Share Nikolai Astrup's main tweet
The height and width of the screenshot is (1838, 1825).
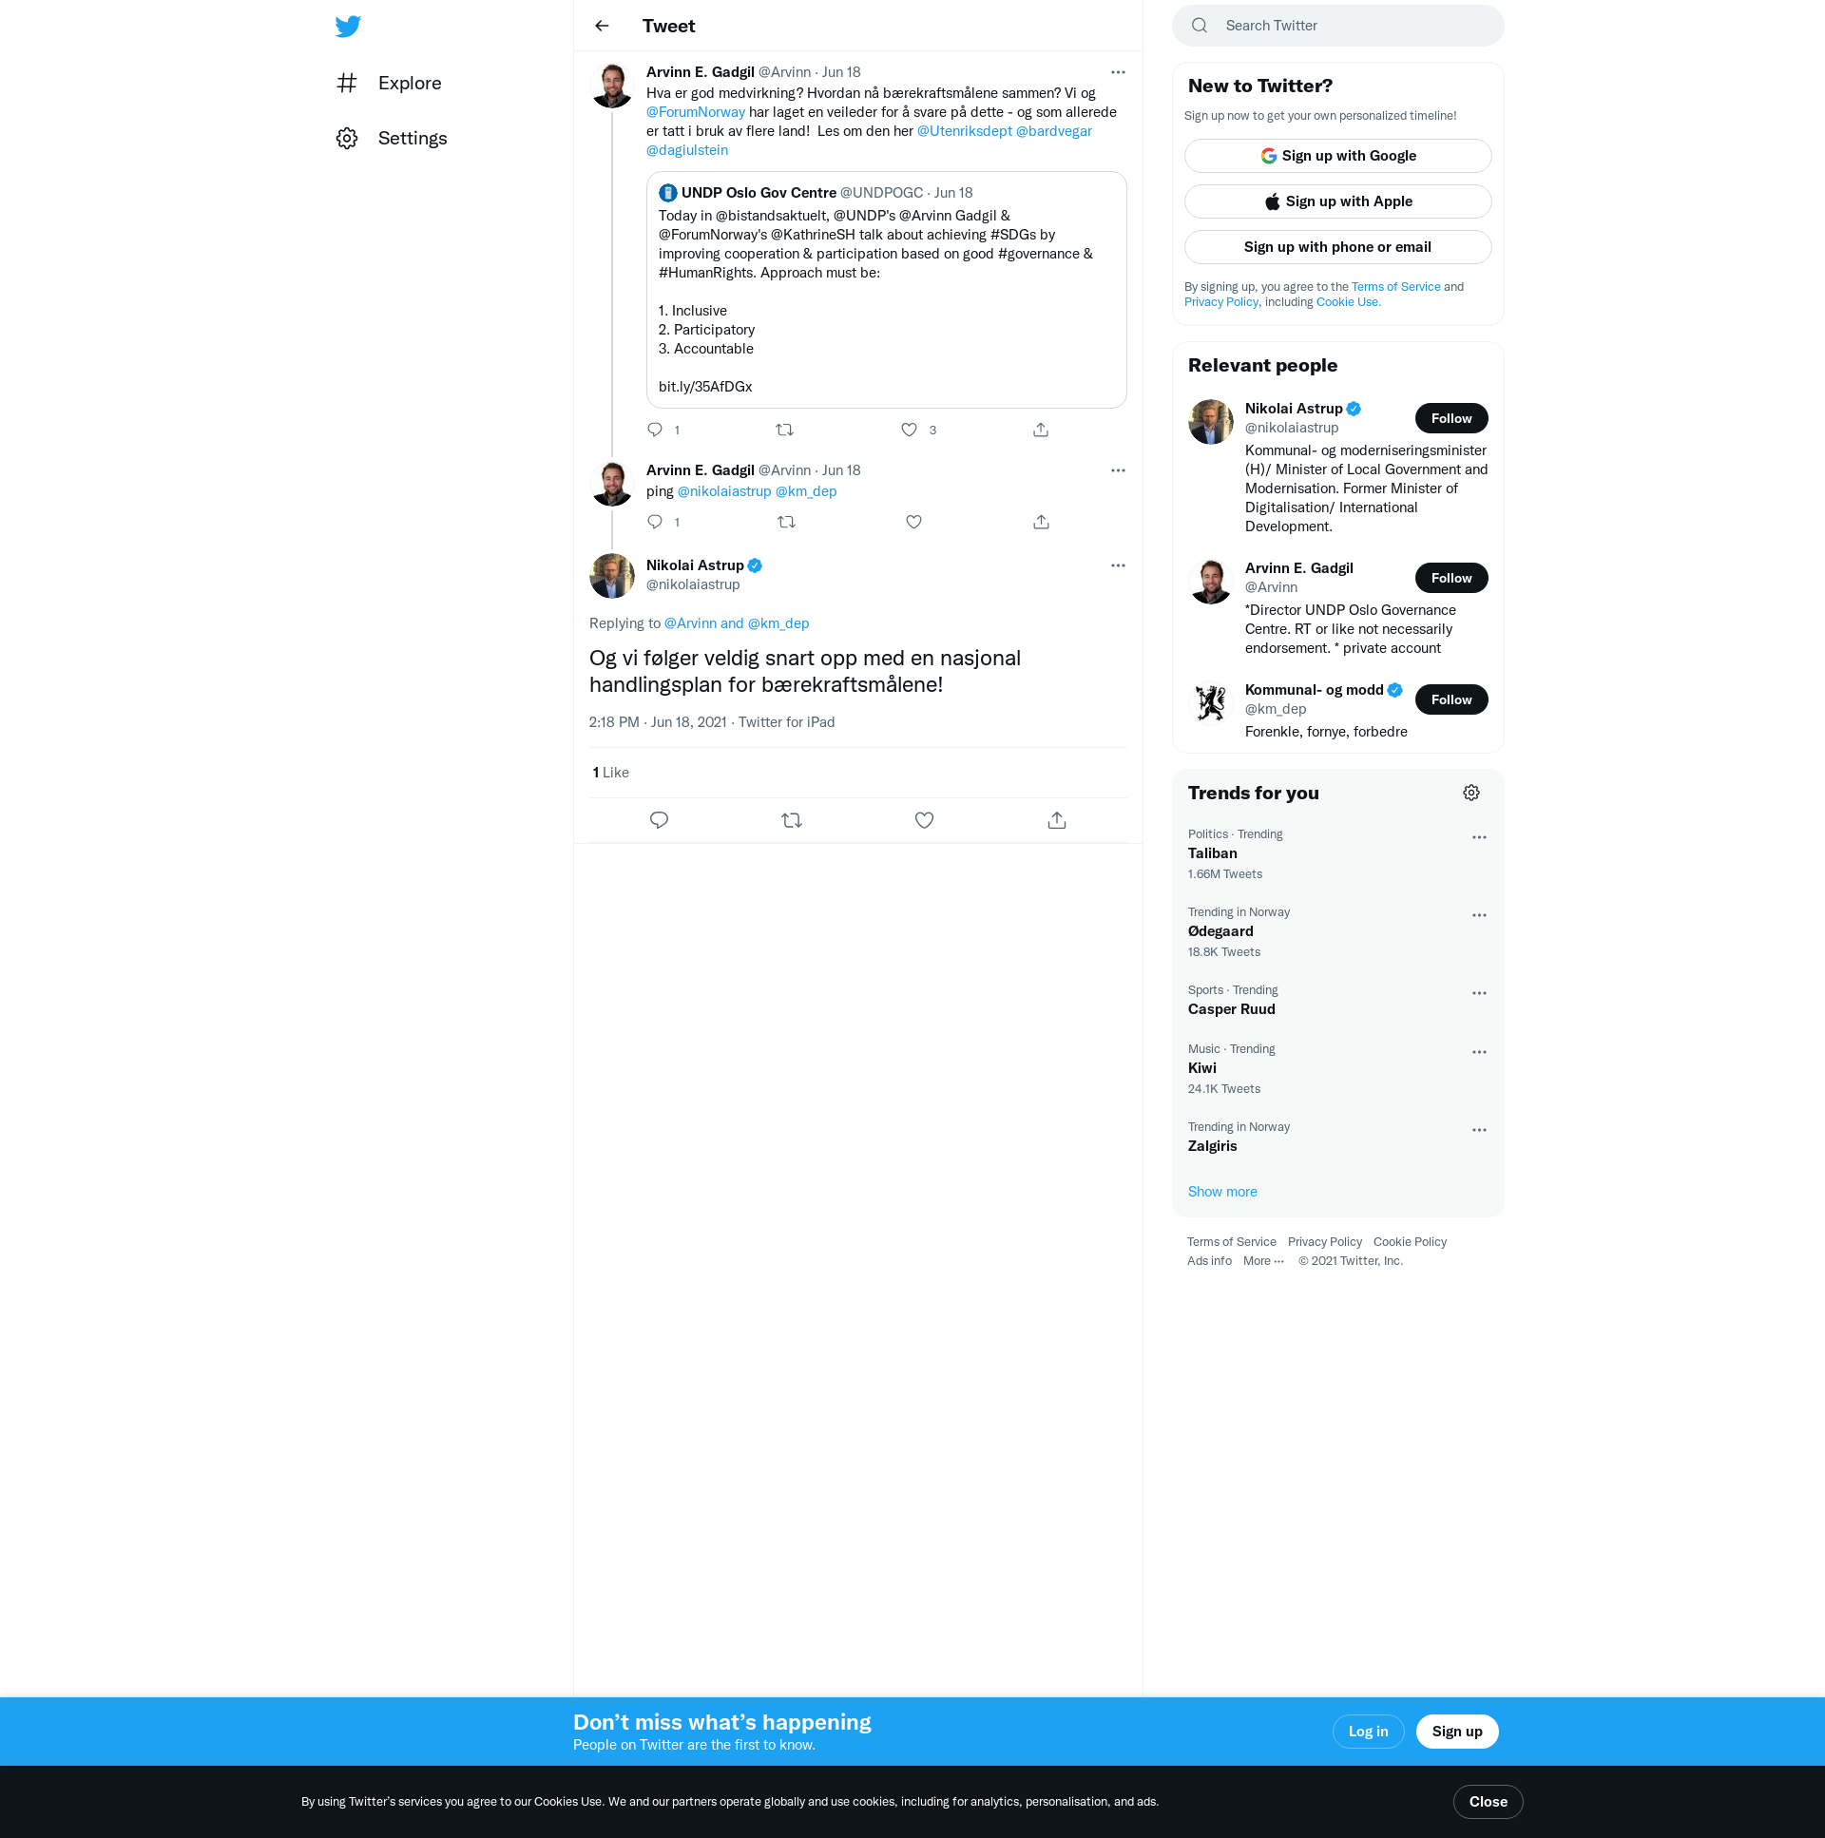[1056, 820]
